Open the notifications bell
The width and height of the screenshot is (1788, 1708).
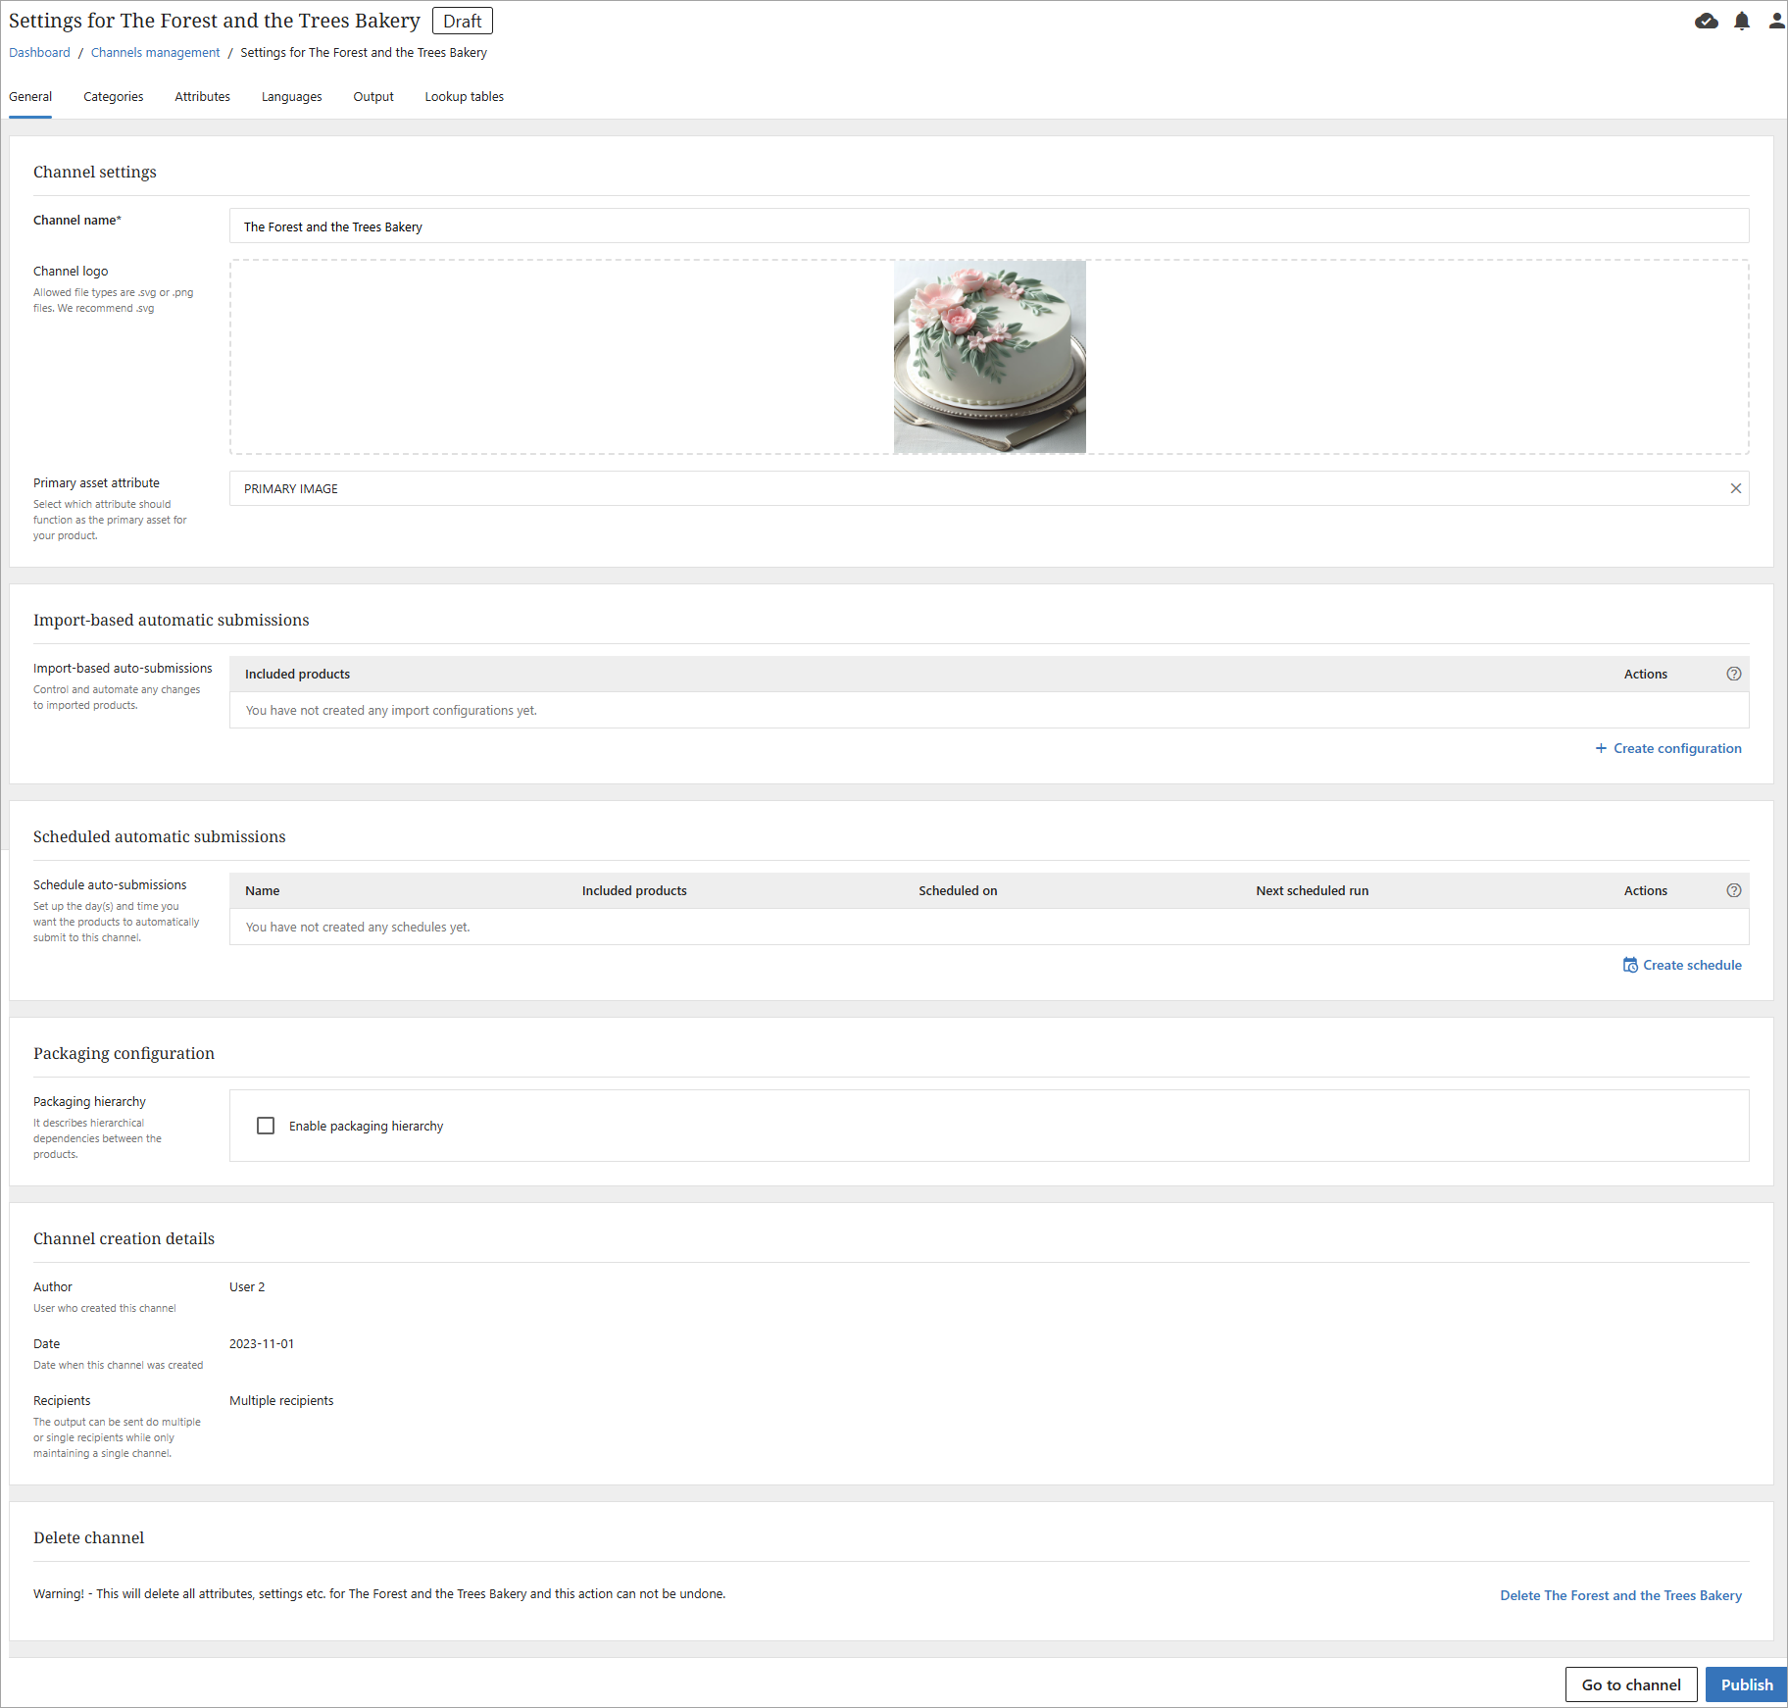(x=1742, y=22)
